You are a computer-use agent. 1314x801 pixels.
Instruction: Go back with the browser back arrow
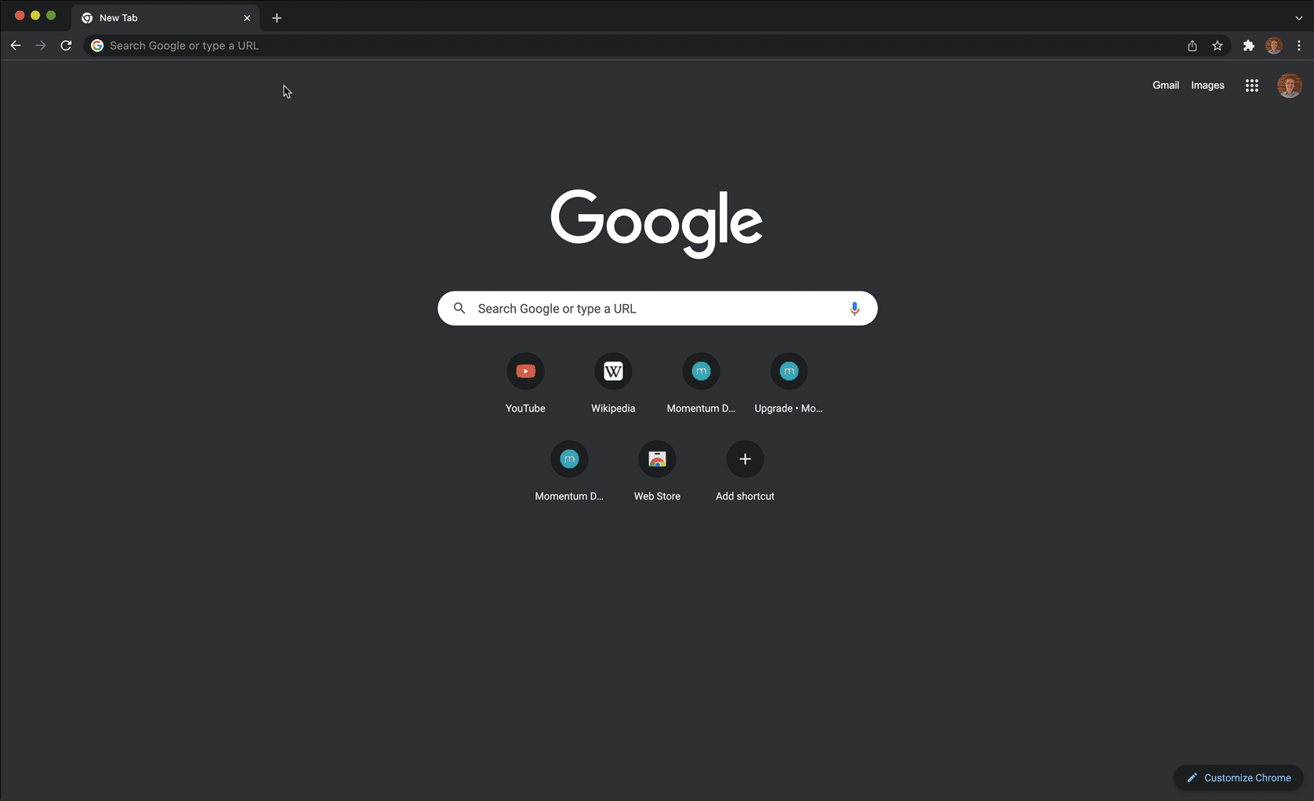(x=16, y=45)
